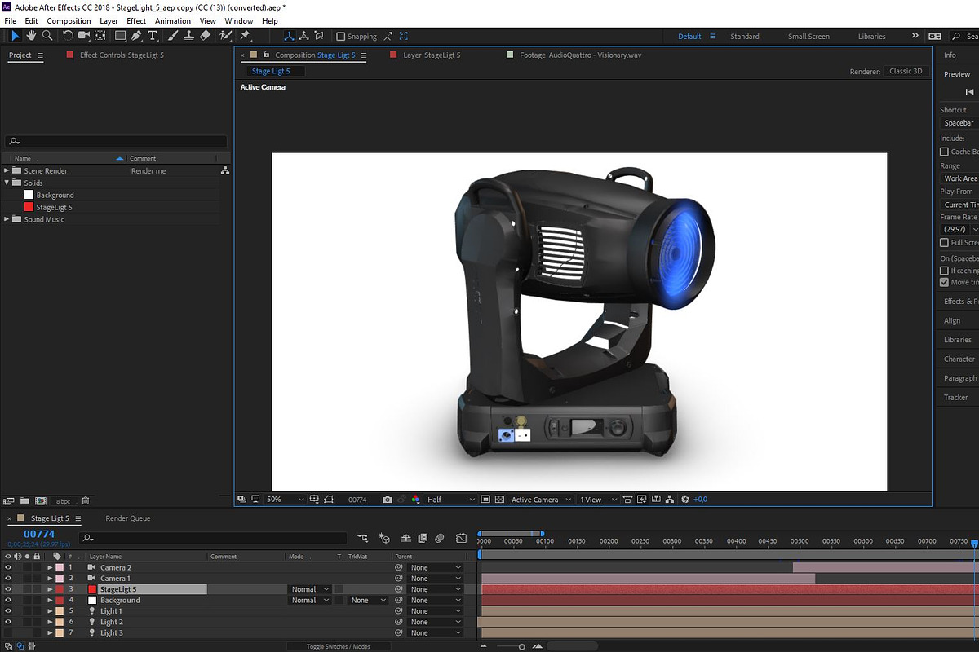Hide the Camera 2 layer
This screenshot has height=652, width=979.
(8, 567)
